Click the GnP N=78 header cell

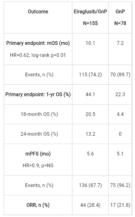pyautogui.click(x=120, y=17)
